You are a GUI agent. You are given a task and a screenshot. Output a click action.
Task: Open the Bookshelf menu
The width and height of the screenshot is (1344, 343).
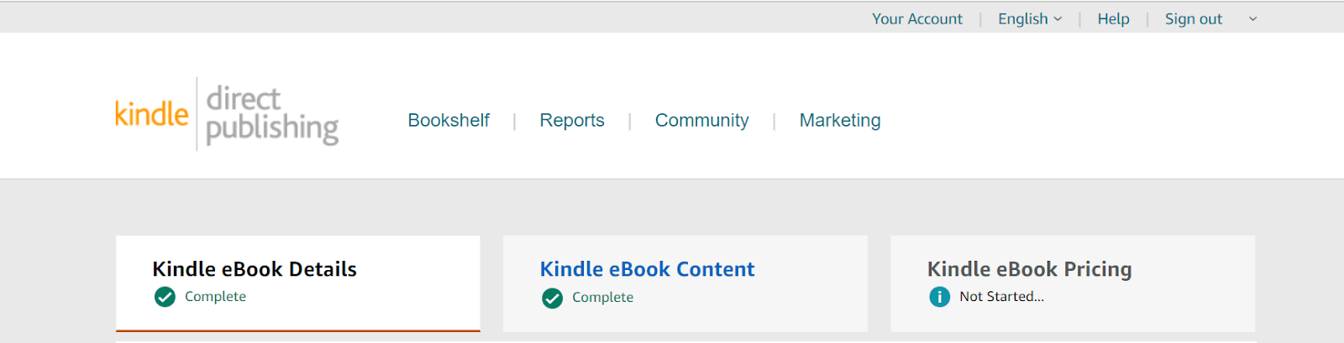[449, 120]
